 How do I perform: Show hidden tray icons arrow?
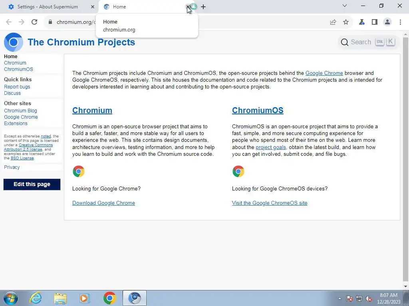(340, 298)
